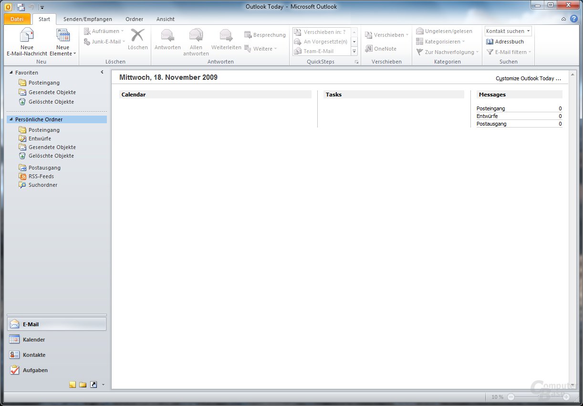This screenshot has height=406, width=583.
Task: Collapse the Favoriten section
Action: click(x=11, y=73)
